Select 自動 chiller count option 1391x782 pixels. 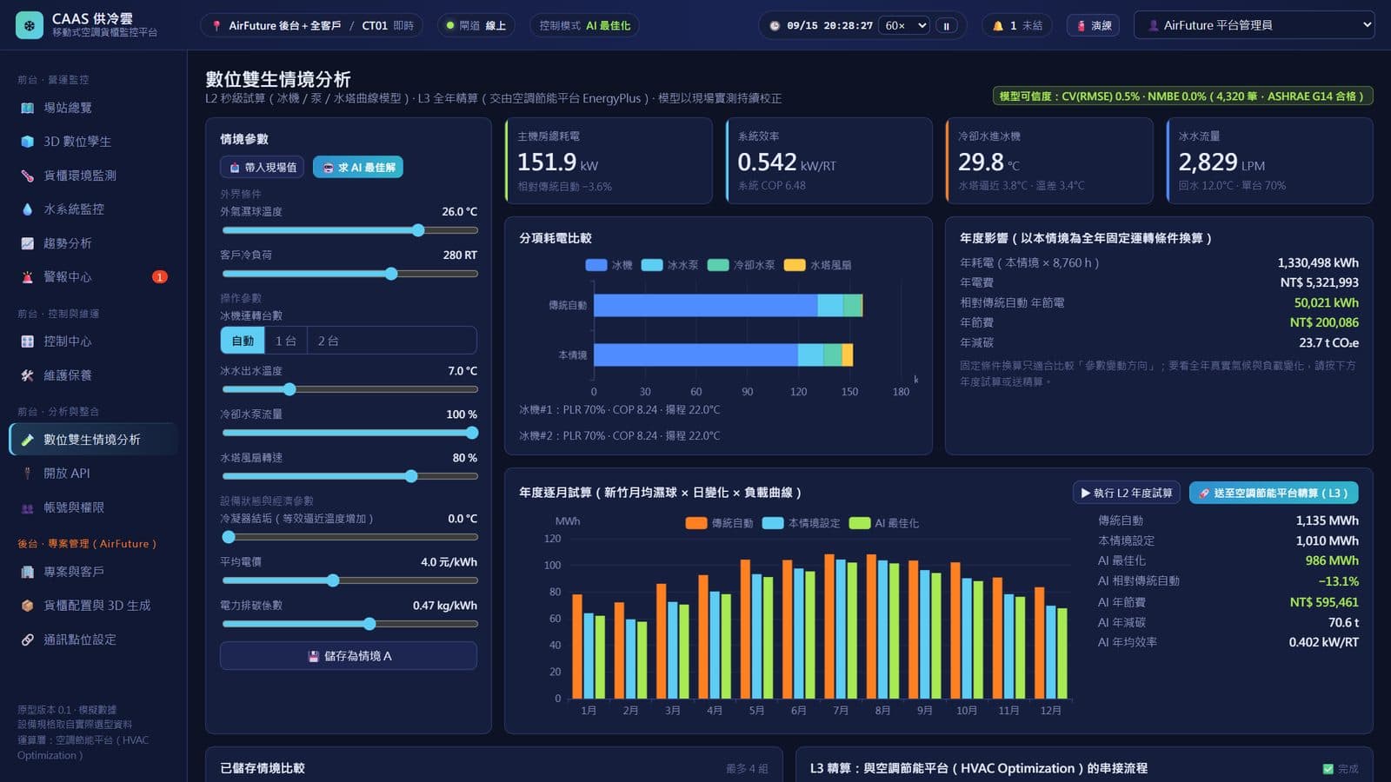coord(243,341)
